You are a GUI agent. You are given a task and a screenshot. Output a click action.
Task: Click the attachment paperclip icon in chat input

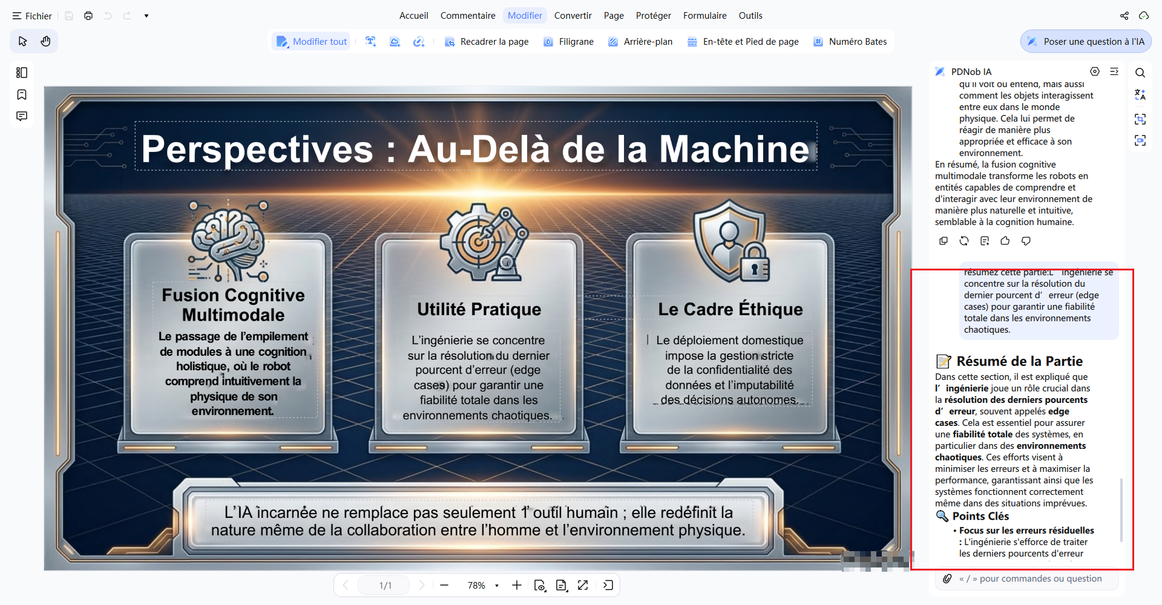[947, 578]
